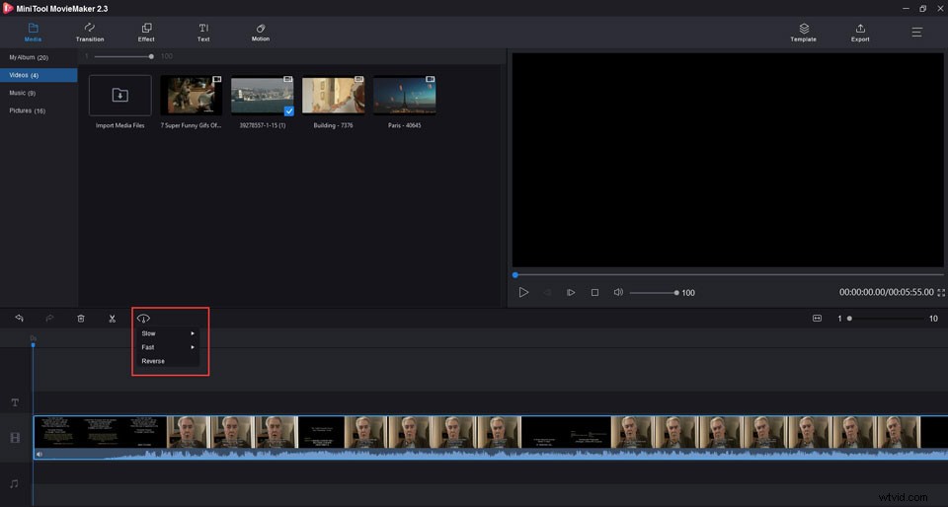
Task: Step to previous frame in preview
Action: [547, 292]
